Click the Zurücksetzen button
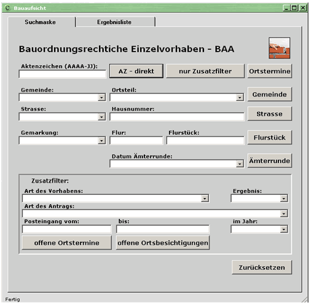The width and height of the screenshot is (311, 305). (262, 267)
